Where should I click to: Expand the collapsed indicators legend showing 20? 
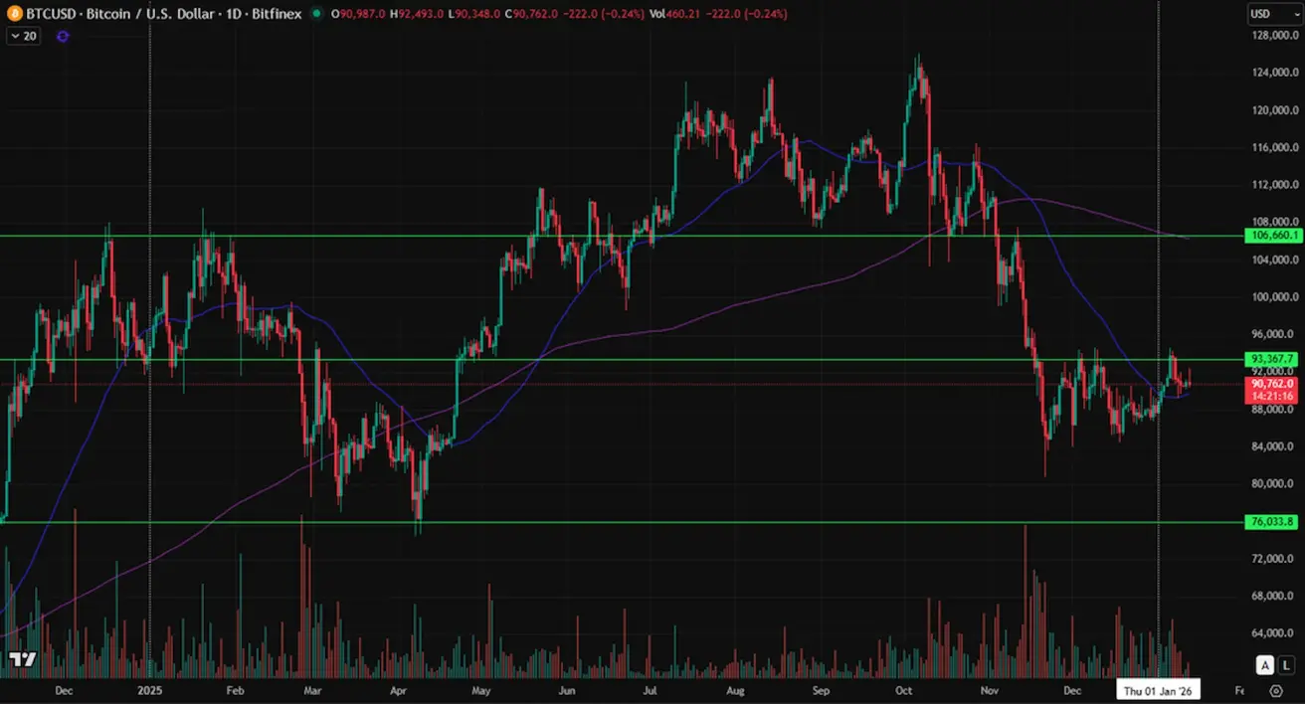(23, 36)
